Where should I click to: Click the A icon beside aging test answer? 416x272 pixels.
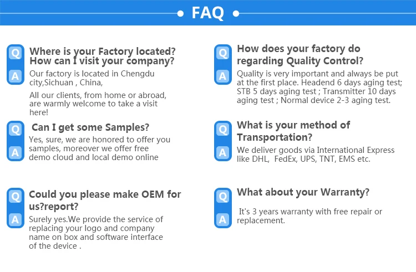222,75
